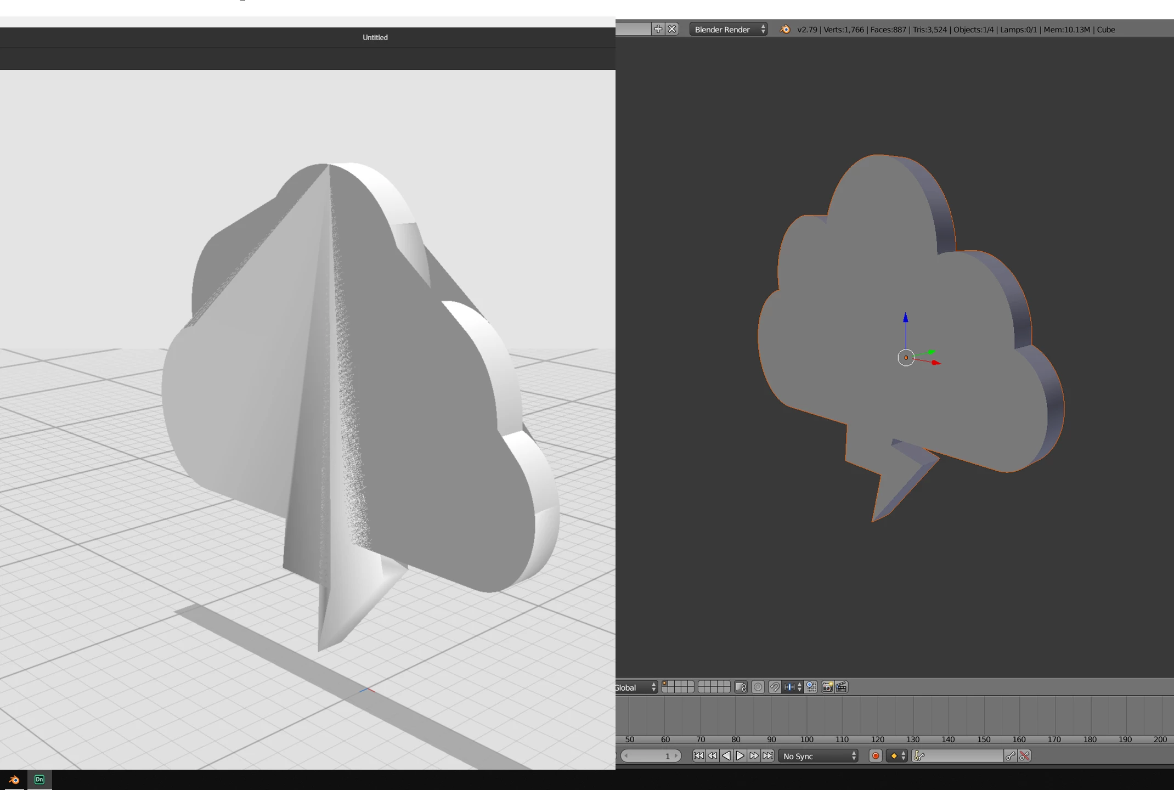
Task: Click the OpenGL render animation clapper icon
Action: [841, 687]
